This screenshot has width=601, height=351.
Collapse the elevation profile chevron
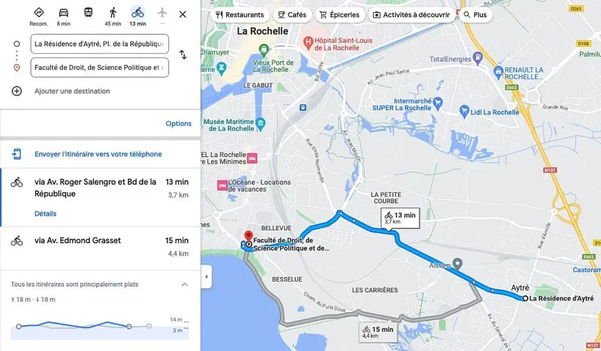(x=185, y=284)
